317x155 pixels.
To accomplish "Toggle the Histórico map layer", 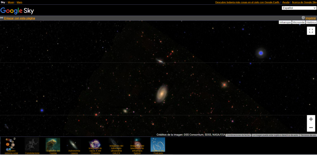I will coord(311,22).
